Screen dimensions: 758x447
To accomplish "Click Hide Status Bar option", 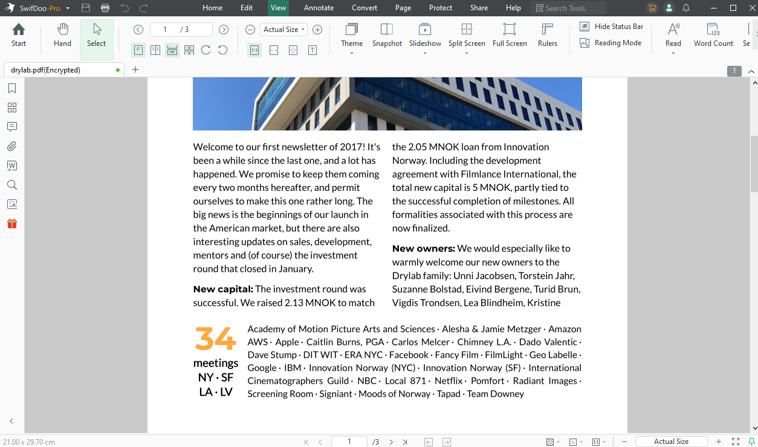I will [x=612, y=27].
